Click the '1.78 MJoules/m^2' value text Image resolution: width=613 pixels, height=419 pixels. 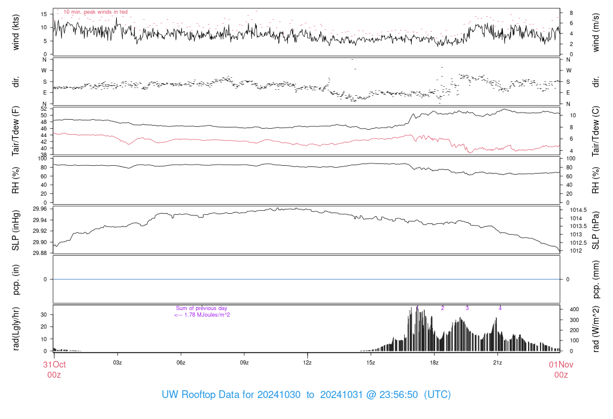pyautogui.click(x=207, y=315)
